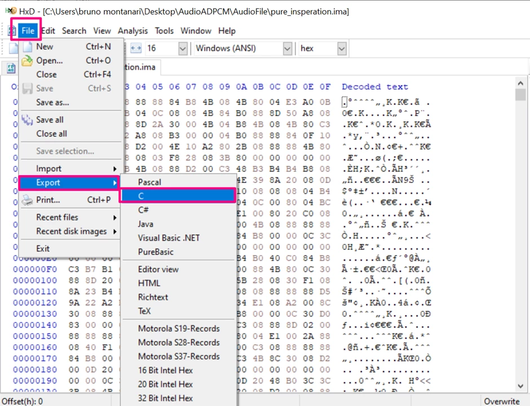The height and width of the screenshot is (406, 530).
Task: Export as C# source
Action: pos(178,210)
